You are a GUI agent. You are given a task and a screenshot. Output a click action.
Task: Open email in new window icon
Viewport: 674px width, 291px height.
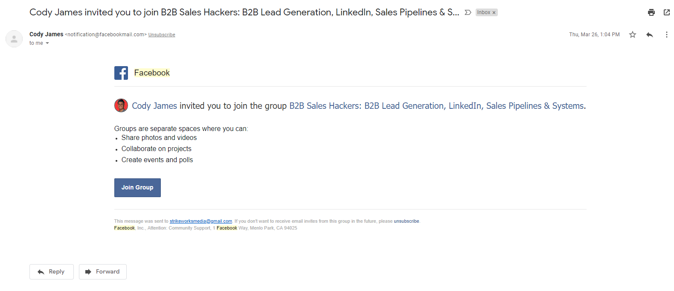click(x=667, y=12)
